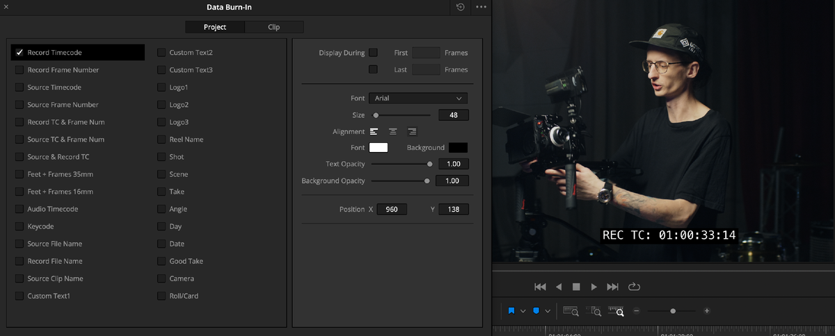835x336 pixels.
Task: Tick Display During Last frames checkbox
Action: click(x=373, y=69)
